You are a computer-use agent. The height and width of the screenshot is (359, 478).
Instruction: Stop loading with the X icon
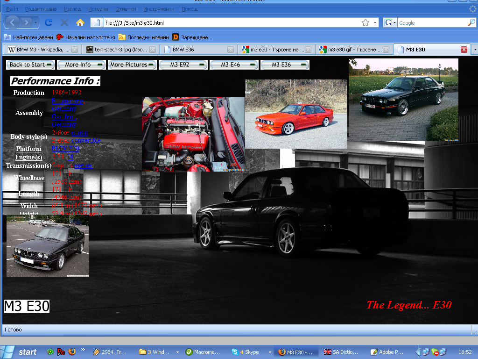pyautogui.click(x=64, y=22)
